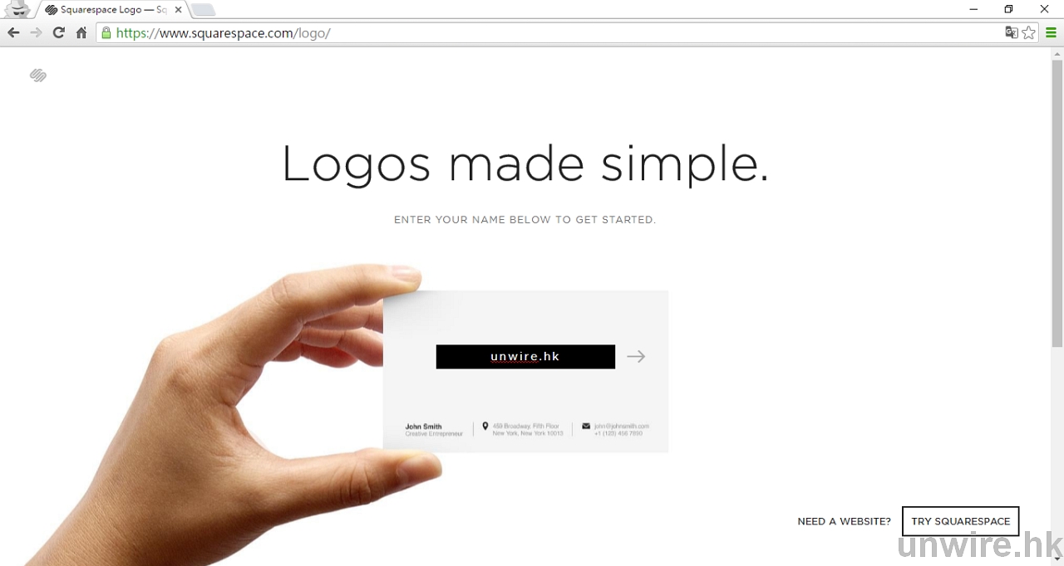This screenshot has width=1064, height=566.
Task: Reload the page with the refresh icon
Action: [x=58, y=32]
